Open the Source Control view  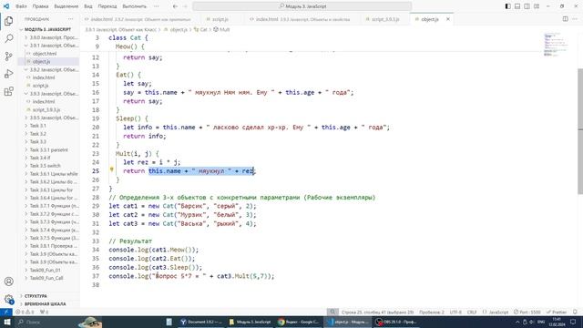pyautogui.click(x=8, y=56)
